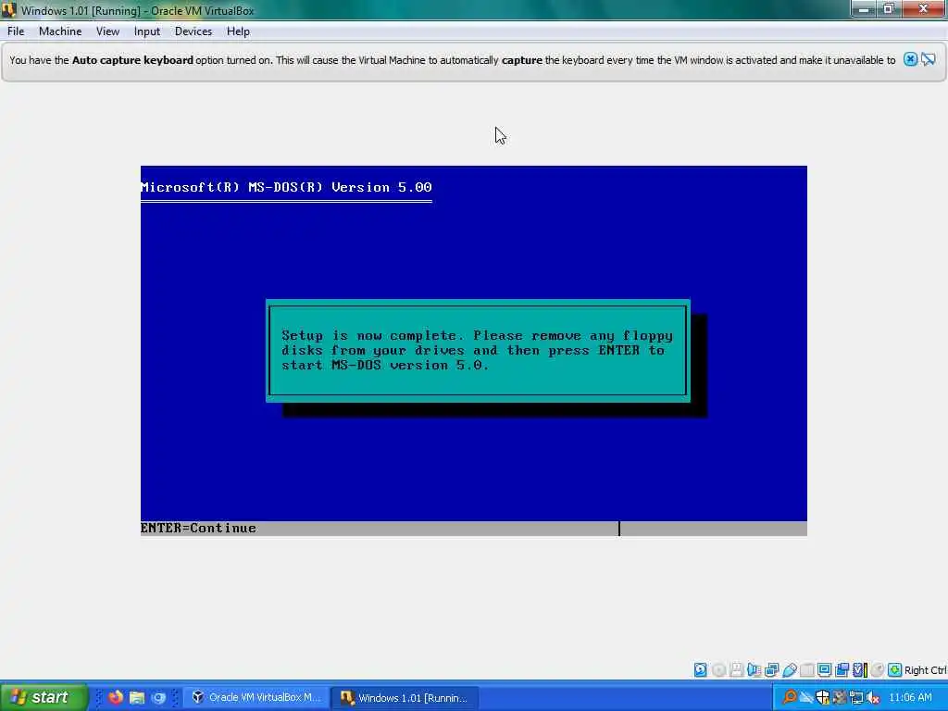Open the Windows Security shield tray icon

[823, 697]
